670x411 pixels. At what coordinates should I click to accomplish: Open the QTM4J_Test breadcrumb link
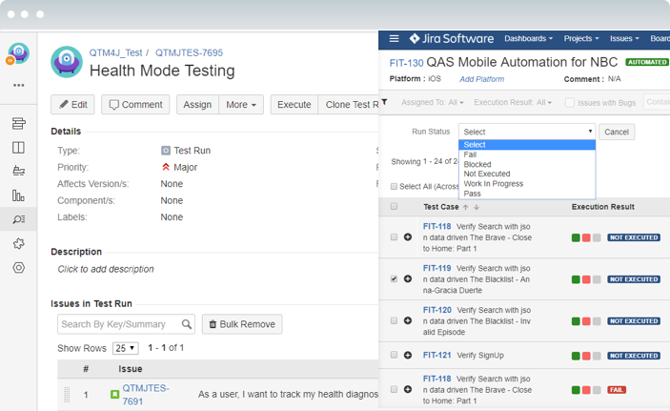(x=115, y=52)
